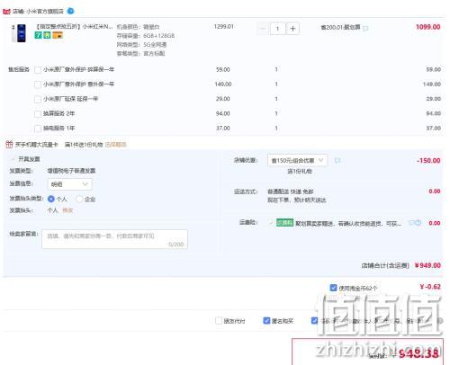The width and height of the screenshot is (450, 365).
Task: Click the red gift box icon
Action: click(x=9, y=145)
